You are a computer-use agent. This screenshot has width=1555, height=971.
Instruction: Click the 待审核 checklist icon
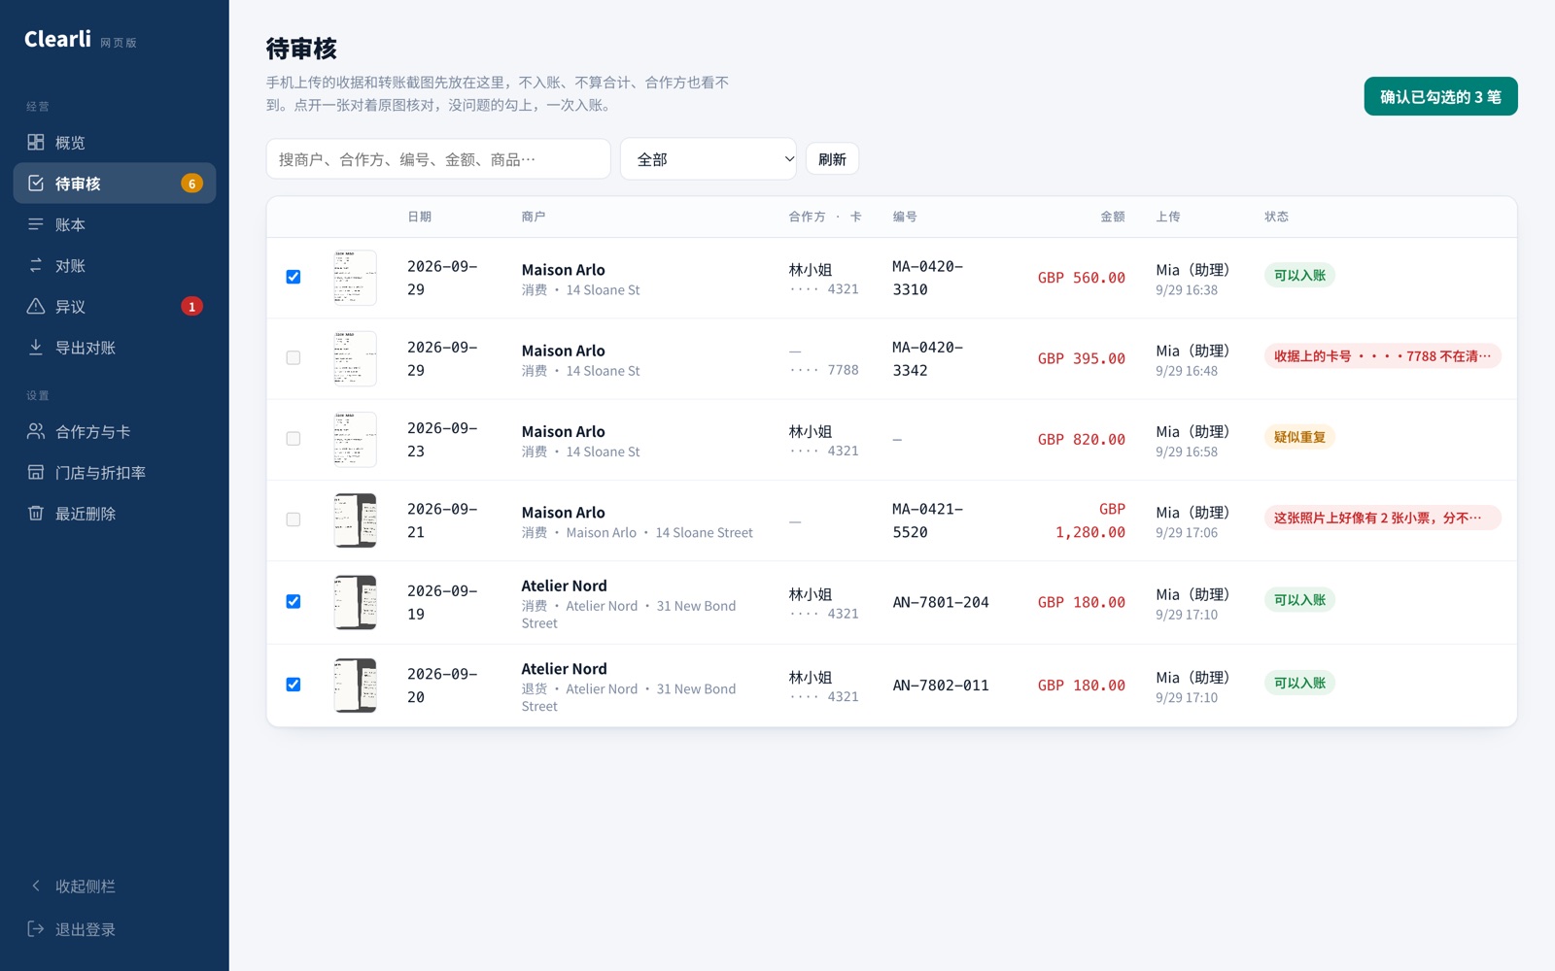click(x=36, y=184)
